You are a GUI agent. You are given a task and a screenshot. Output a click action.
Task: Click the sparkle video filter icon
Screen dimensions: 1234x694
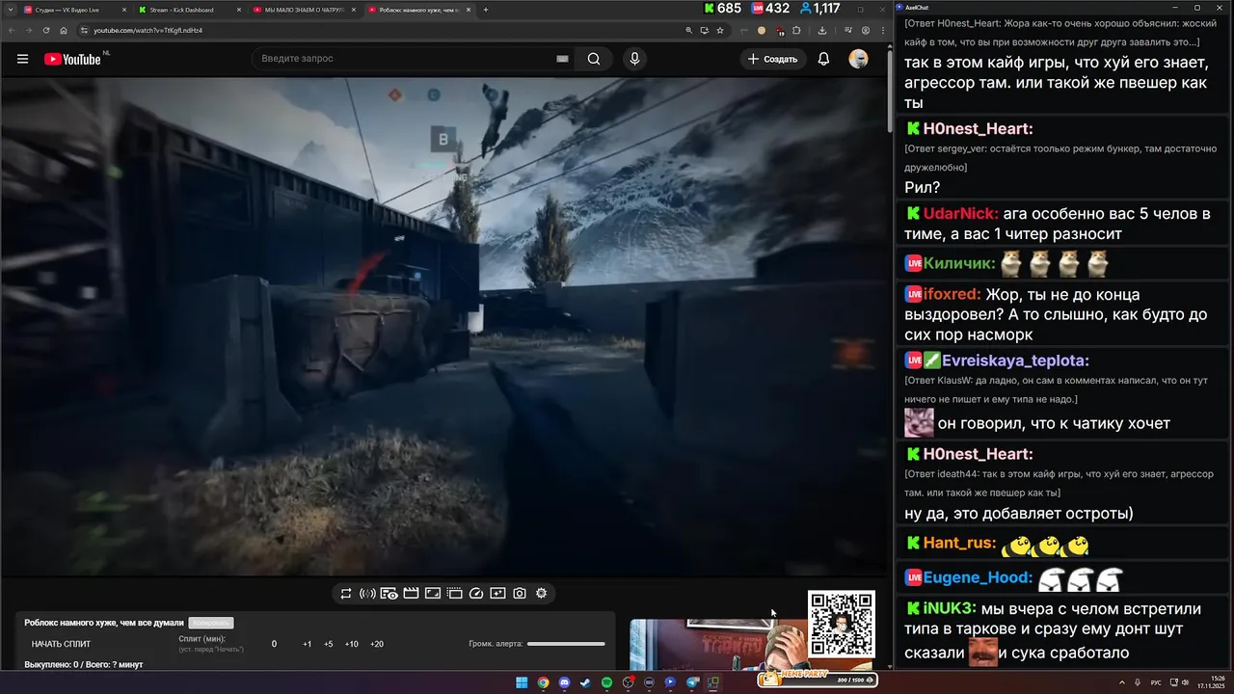coord(497,594)
